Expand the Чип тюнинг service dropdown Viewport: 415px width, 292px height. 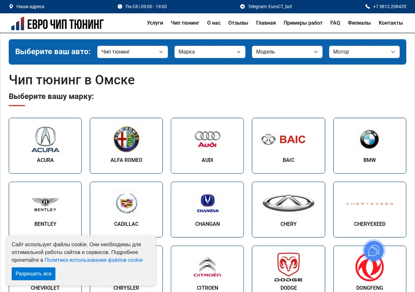(132, 52)
